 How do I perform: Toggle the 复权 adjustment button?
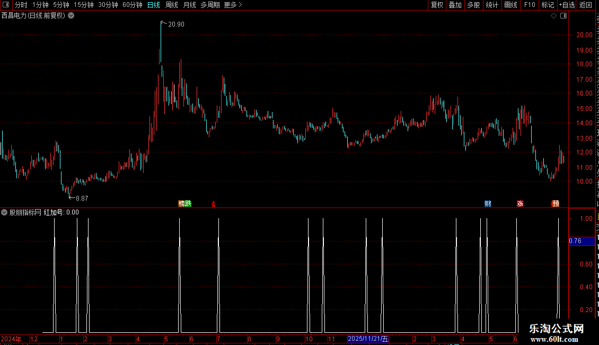(x=437, y=5)
